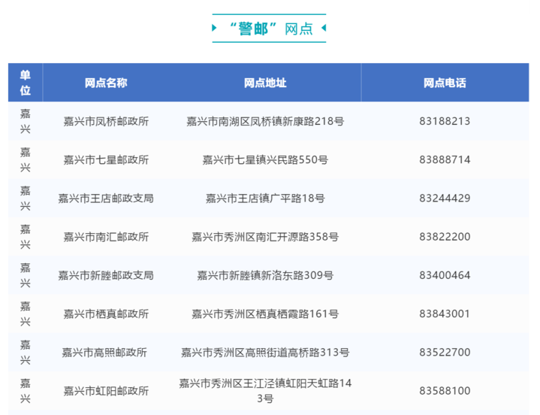
Task: Click 嘉兴 unit cell in 高照邮政所 row
Action: point(25,353)
